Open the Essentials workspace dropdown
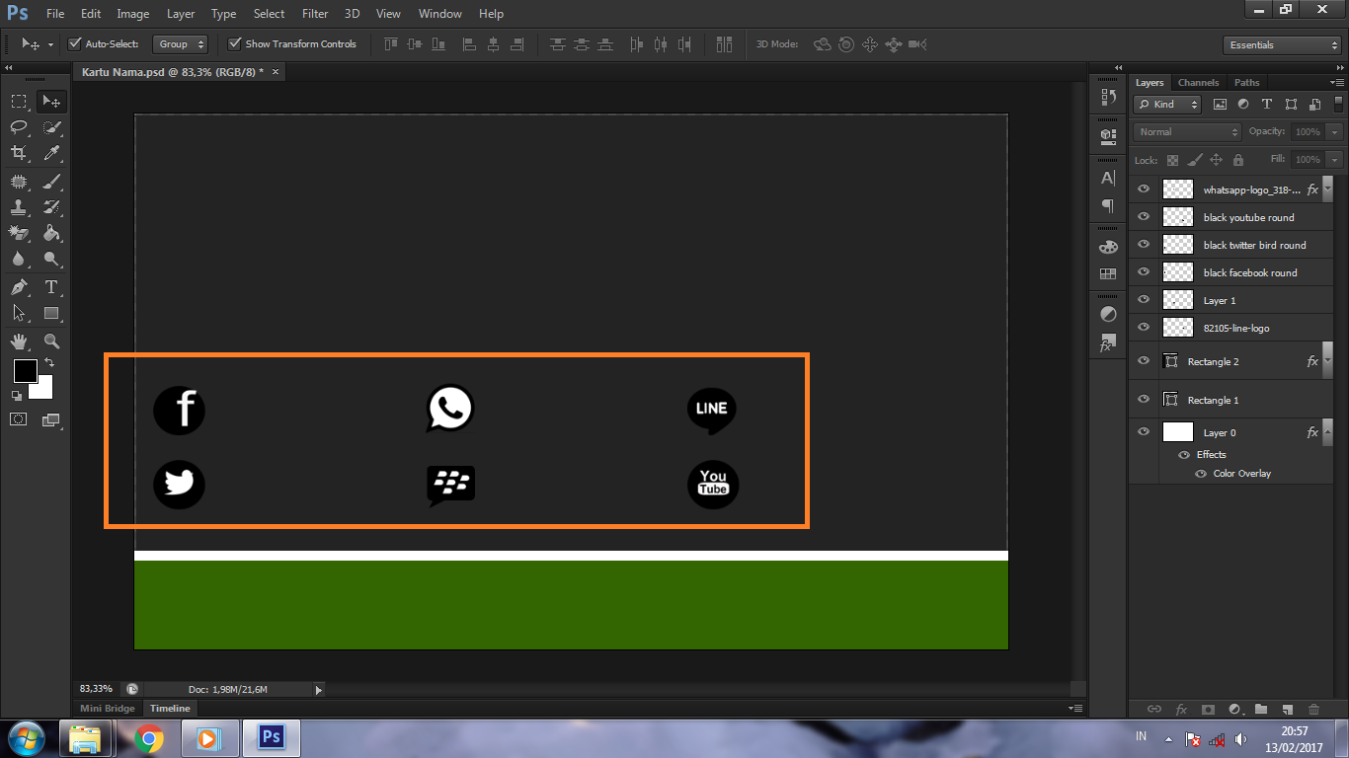The image size is (1349, 758). click(x=1281, y=45)
